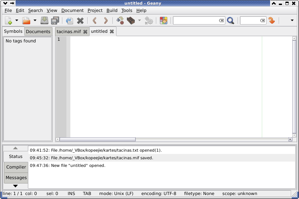Build the current file brick icon
The image size is (299, 199).
[131, 20]
